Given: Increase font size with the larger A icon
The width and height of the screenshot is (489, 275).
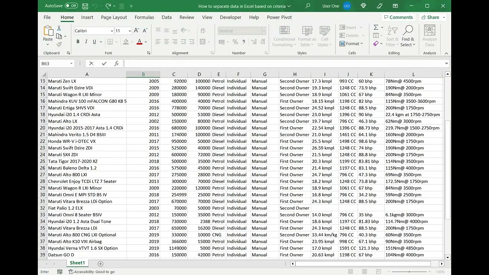Looking at the screenshot, I should (x=137, y=31).
